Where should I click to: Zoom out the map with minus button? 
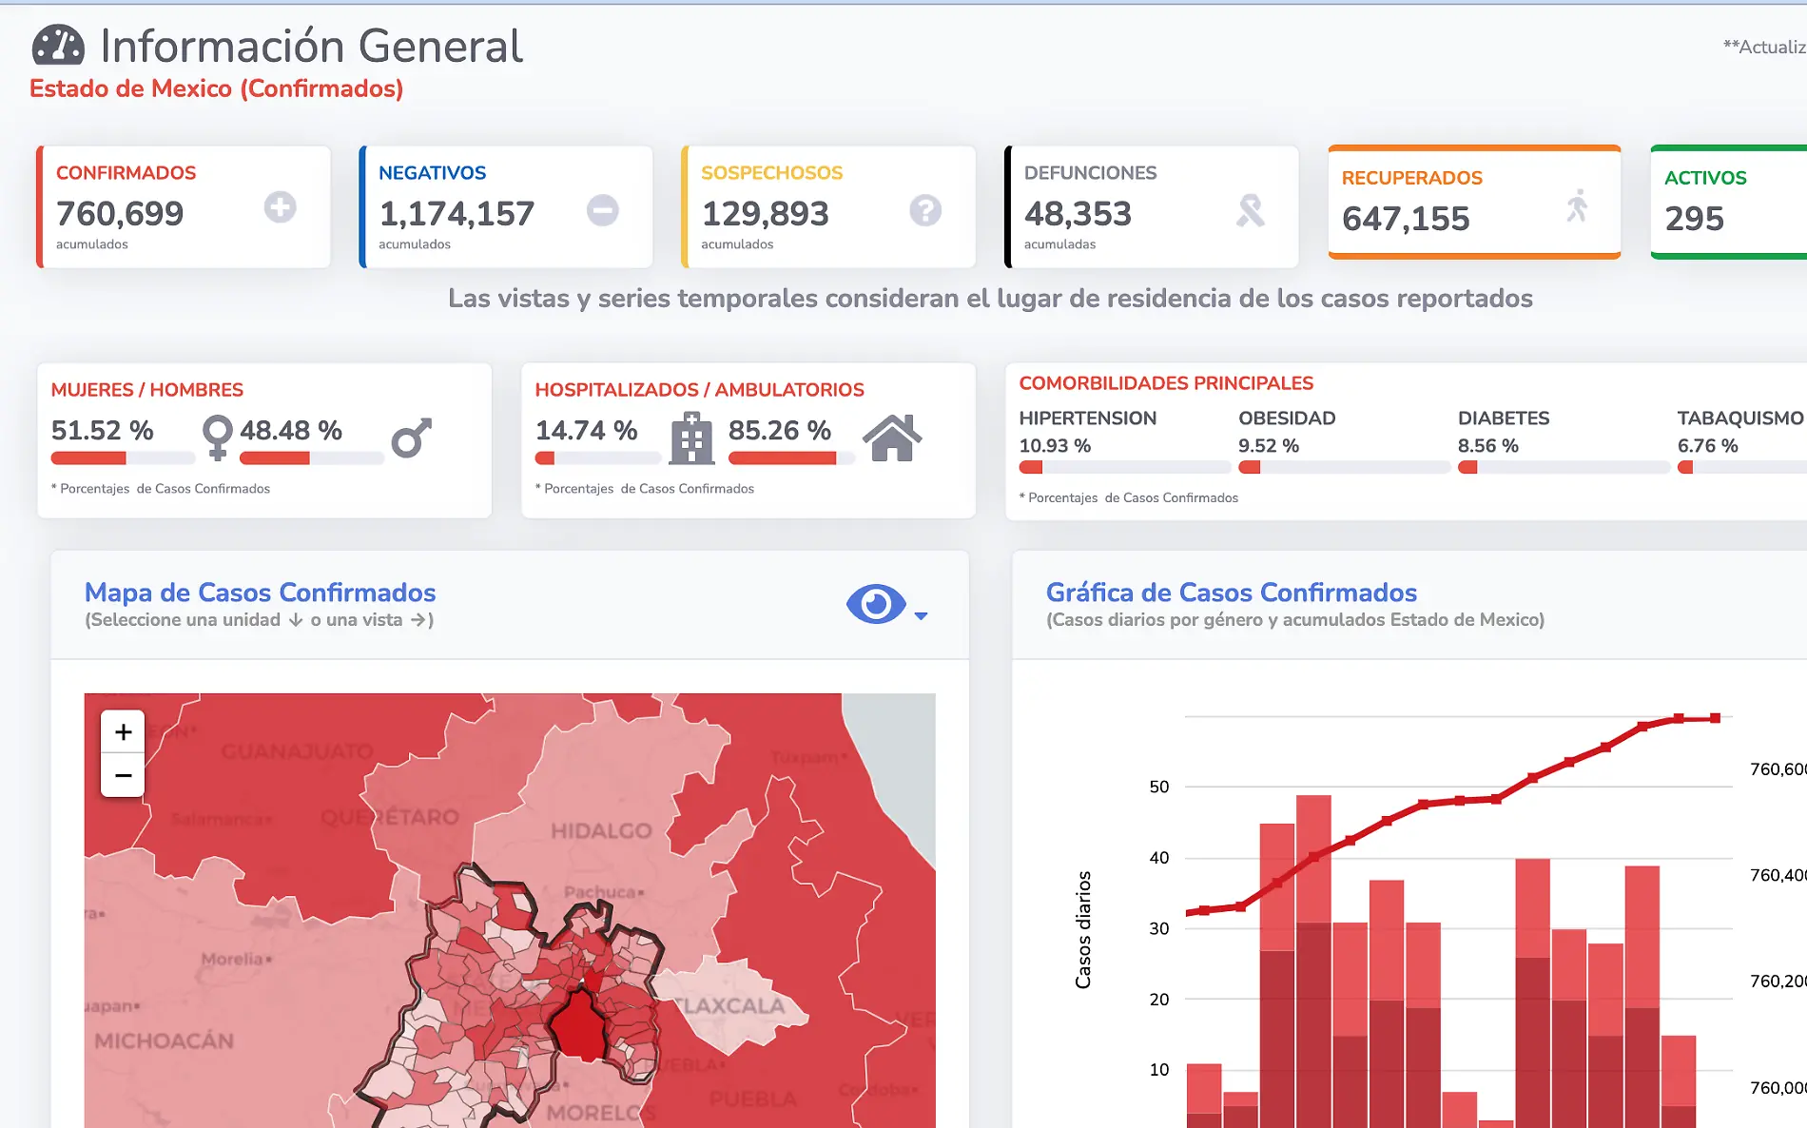click(x=123, y=775)
